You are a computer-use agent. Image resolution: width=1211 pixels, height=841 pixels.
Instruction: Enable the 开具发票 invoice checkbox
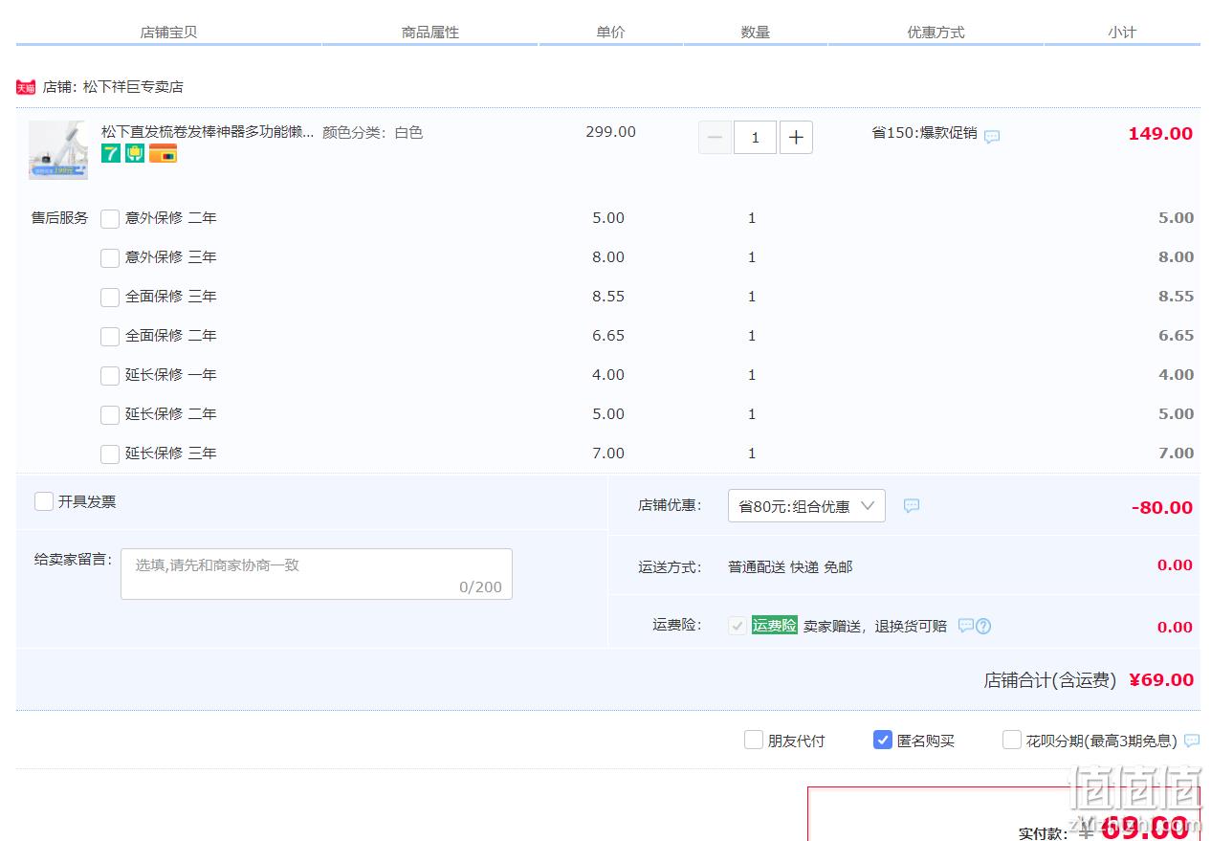point(44,501)
